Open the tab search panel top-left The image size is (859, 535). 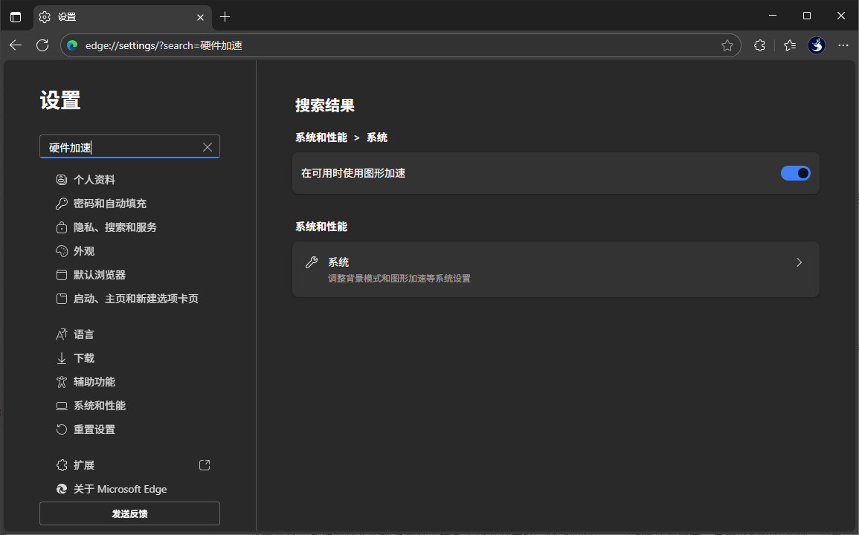(x=16, y=16)
